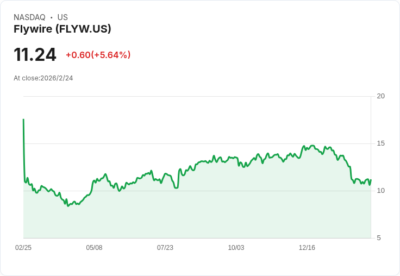
Task: Click the NASDAQ exchange label
Action: coord(29,17)
